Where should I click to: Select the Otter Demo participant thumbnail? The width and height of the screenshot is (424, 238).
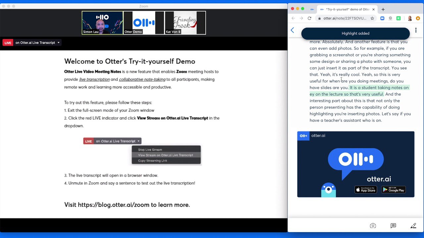[144, 23]
